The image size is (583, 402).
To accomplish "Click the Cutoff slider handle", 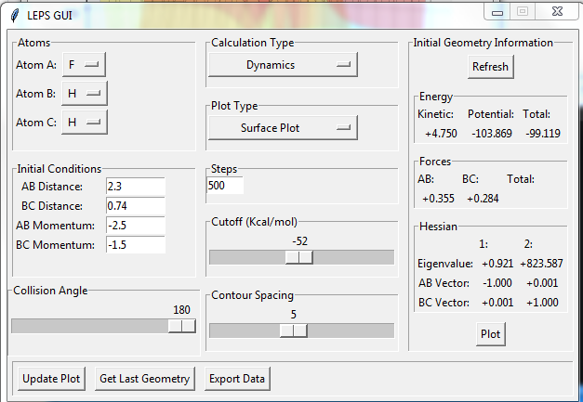I will [x=299, y=257].
